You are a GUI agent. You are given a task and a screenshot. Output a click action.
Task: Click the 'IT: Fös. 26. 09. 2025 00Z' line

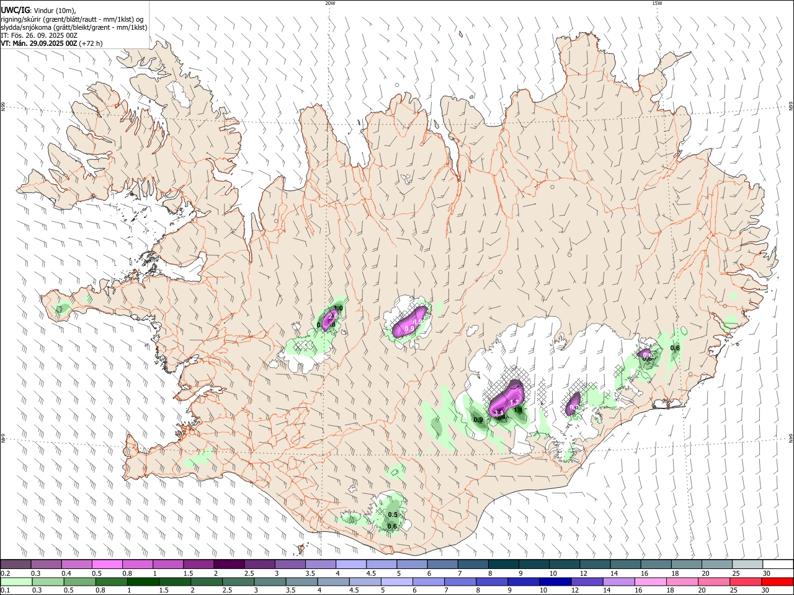pos(39,35)
